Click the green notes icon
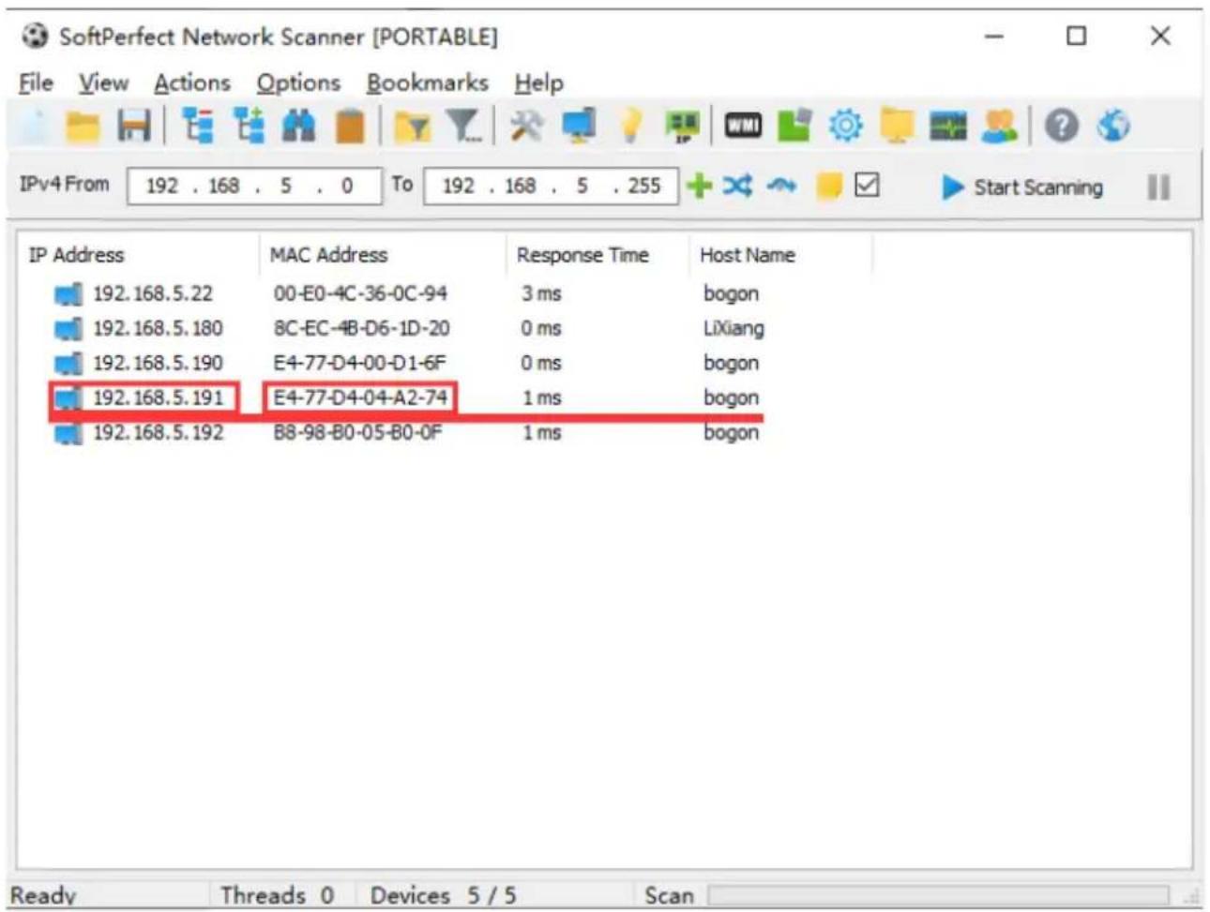This screenshot has height=912, width=1210. coord(794,126)
